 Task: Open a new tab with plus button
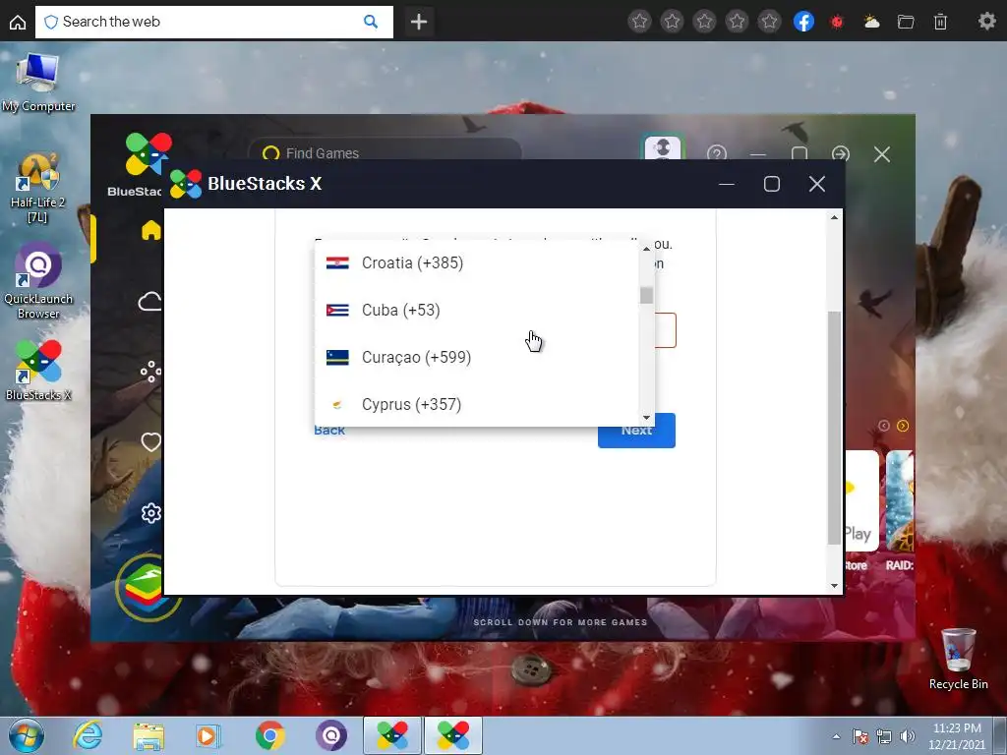click(419, 22)
